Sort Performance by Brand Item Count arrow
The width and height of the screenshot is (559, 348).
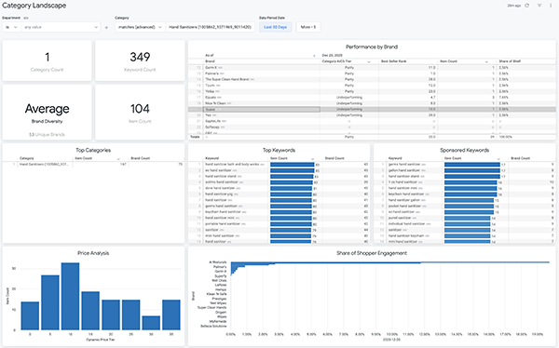(x=486, y=61)
